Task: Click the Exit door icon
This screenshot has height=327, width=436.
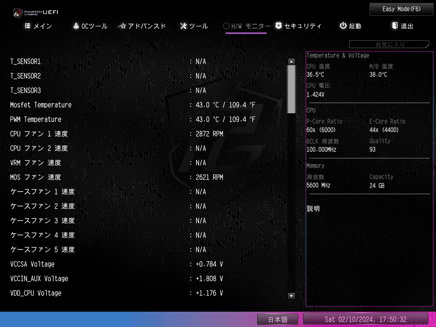Action: pos(395,26)
